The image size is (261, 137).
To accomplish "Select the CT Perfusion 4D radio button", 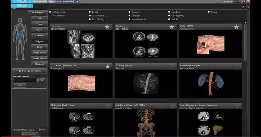I will (x=90, y=16).
